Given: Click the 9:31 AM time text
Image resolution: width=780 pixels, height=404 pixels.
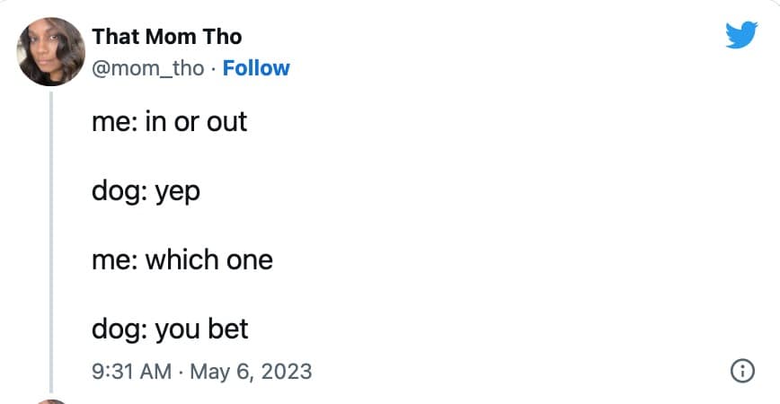Looking at the screenshot, I should coord(131,370).
